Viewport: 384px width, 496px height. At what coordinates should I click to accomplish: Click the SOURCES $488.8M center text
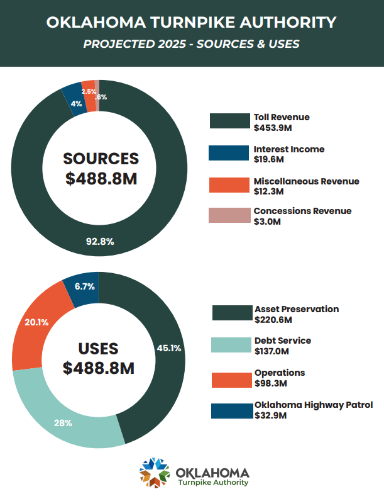(x=101, y=169)
